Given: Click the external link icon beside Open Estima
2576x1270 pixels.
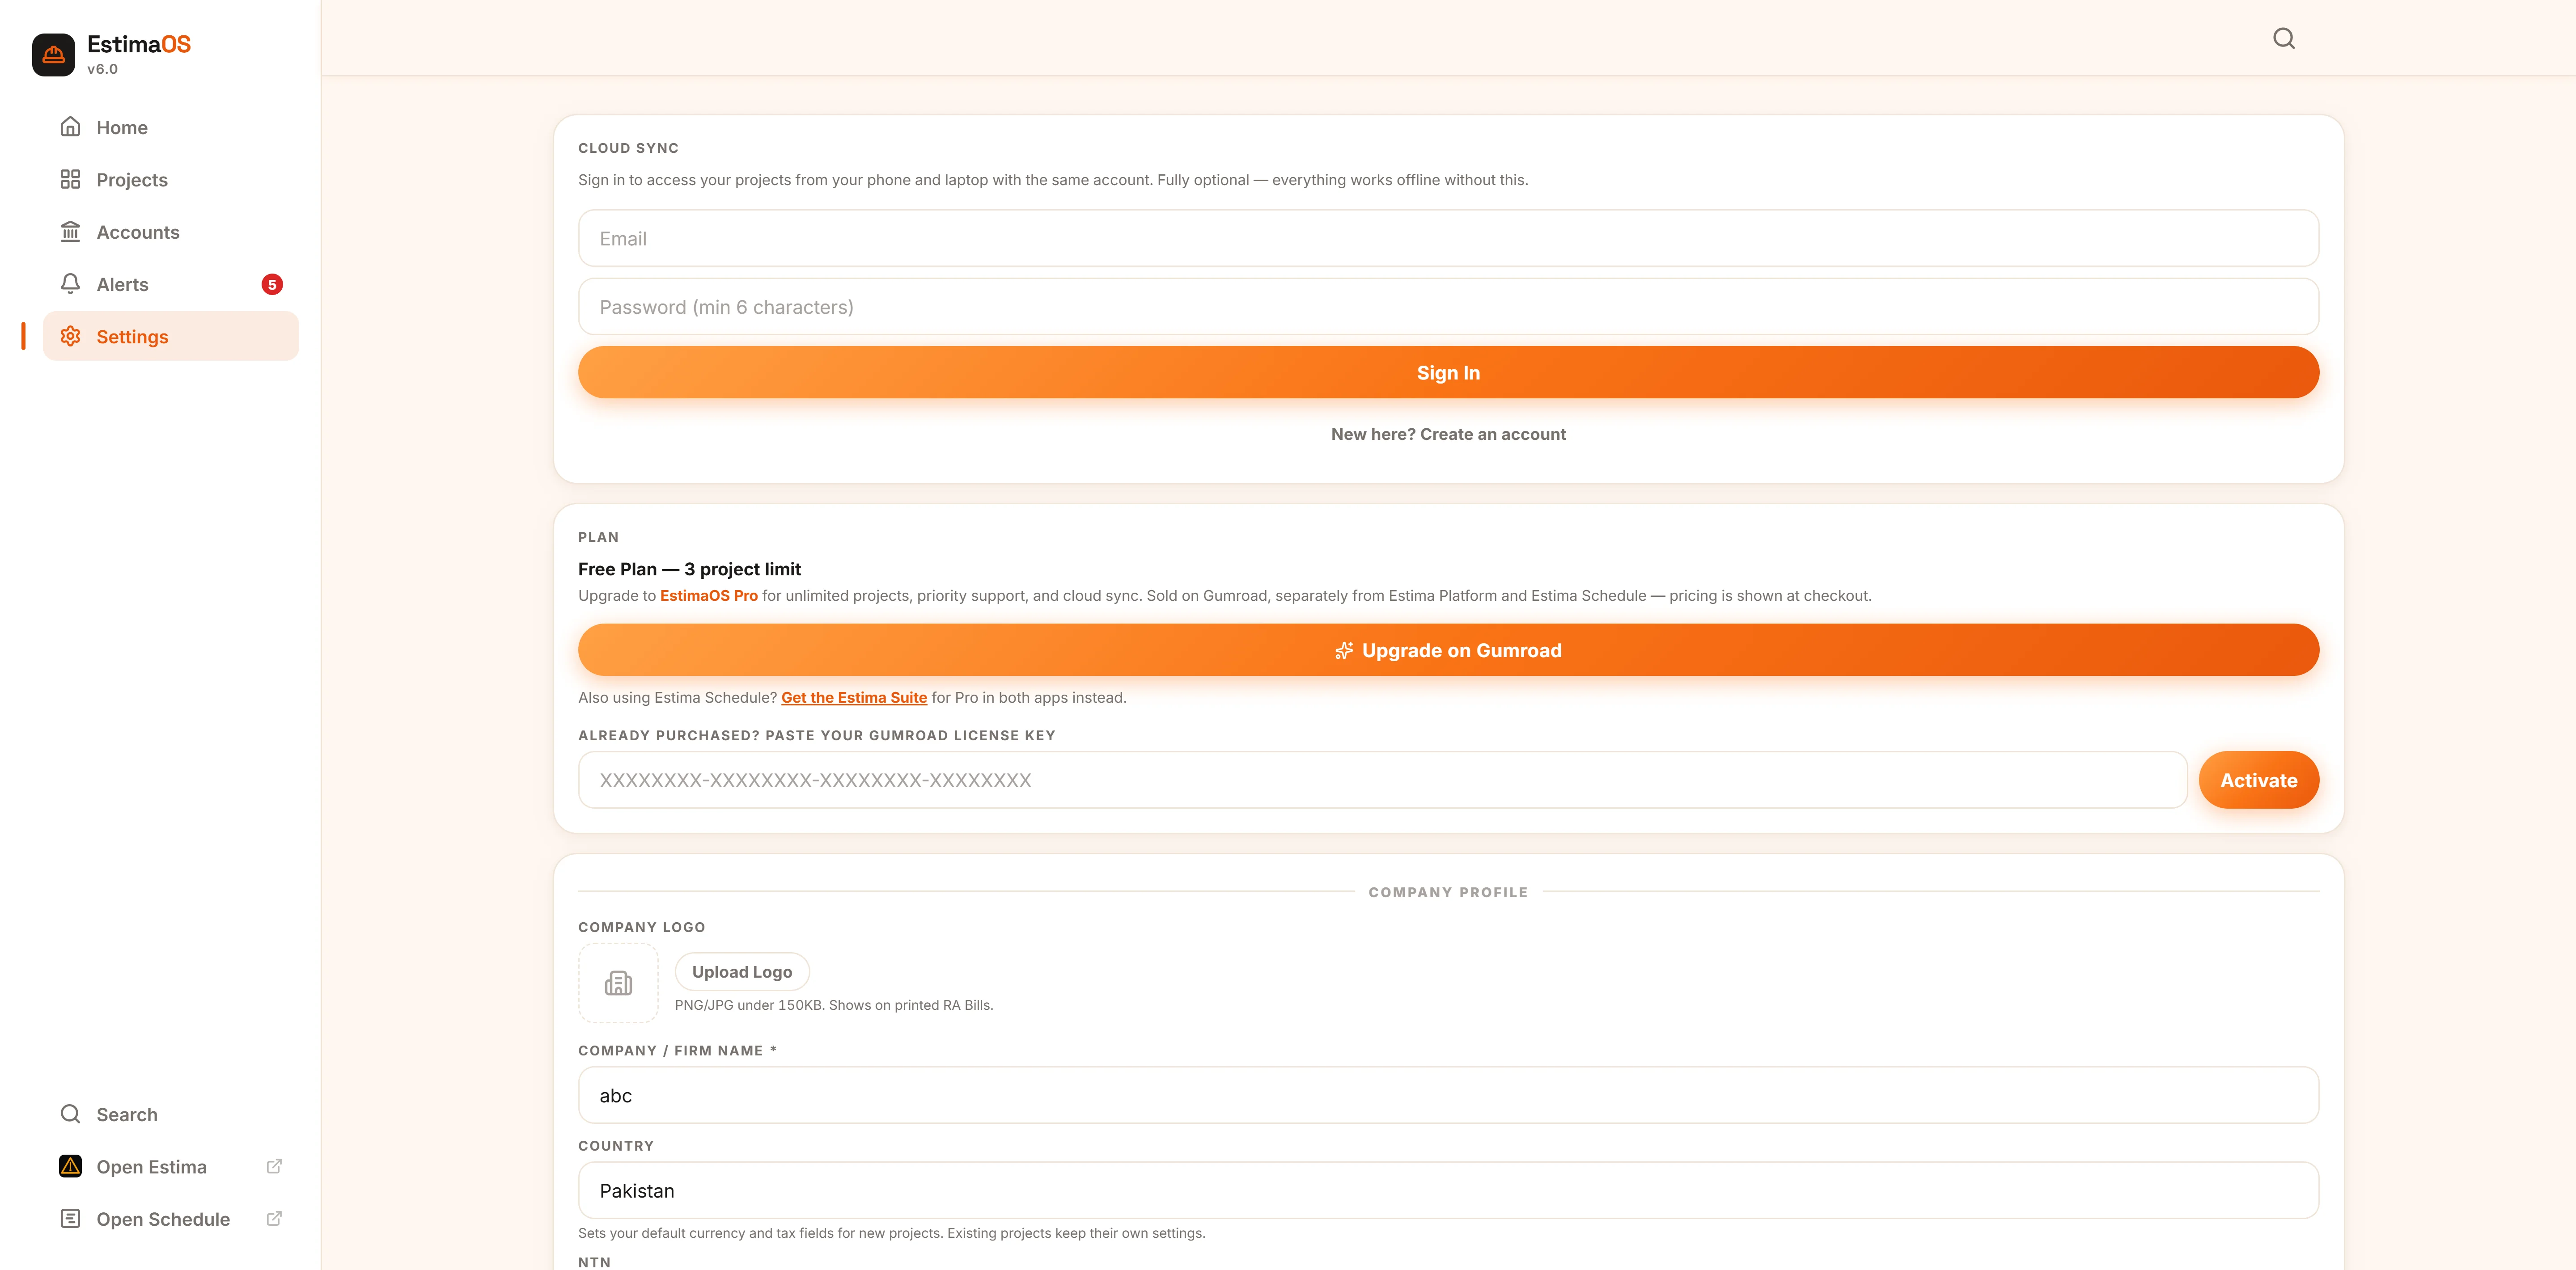Looking at the screenshot, I should pyautogui.click(x=274, y=1166).
